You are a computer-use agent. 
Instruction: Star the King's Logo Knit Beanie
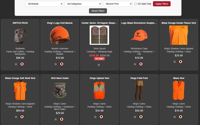[x=56, y=64]
